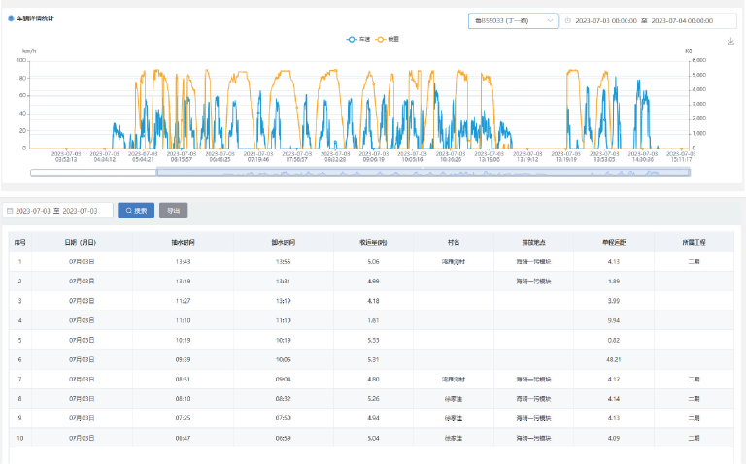
Task: Click the collected tonnage column header
Action: [373, 242]
